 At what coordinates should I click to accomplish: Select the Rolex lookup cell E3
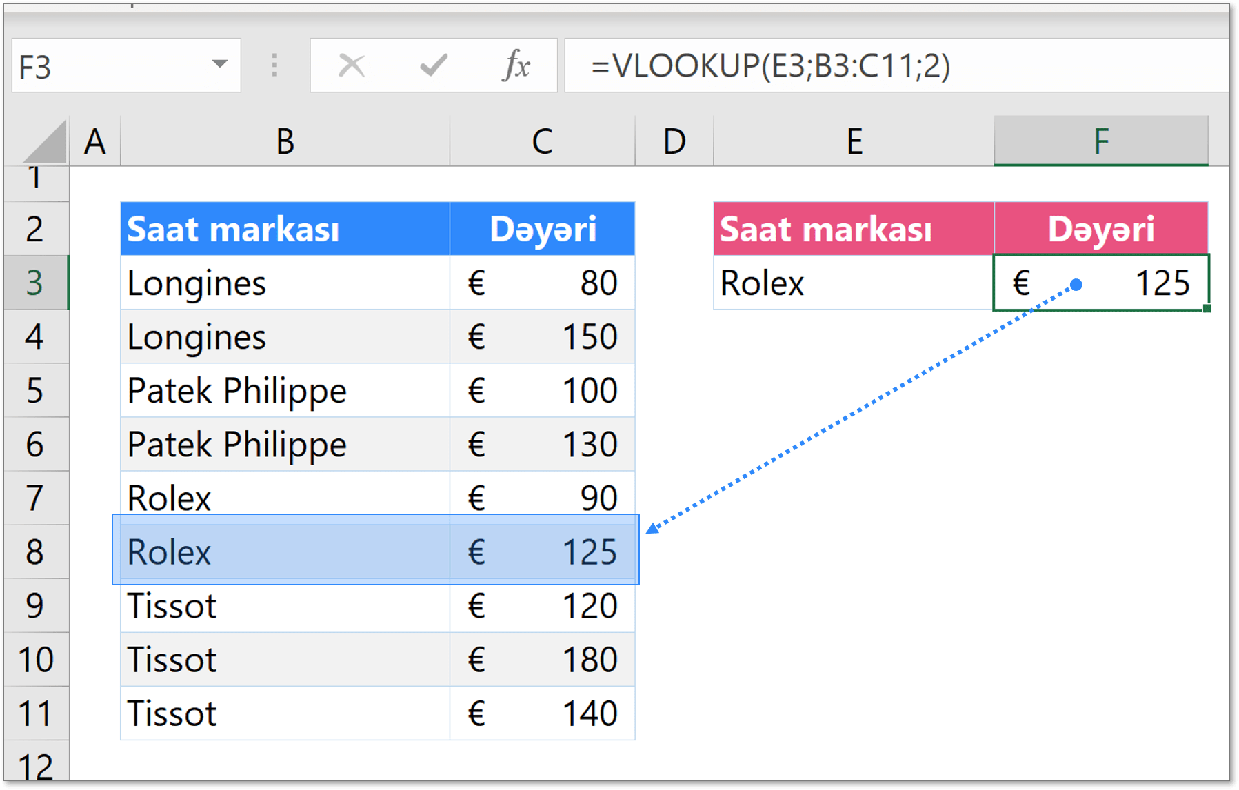(854, 283)
